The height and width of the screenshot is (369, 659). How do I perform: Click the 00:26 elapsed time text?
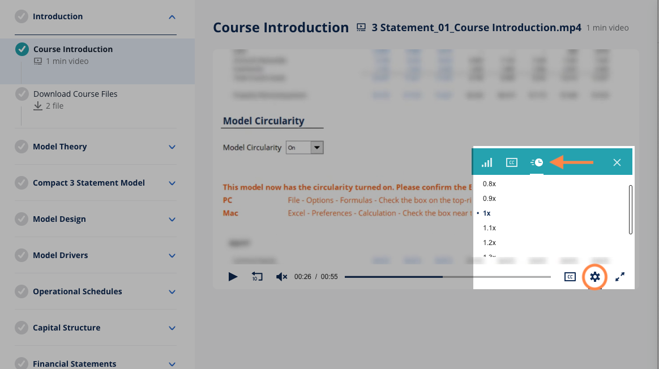(302, 277)
